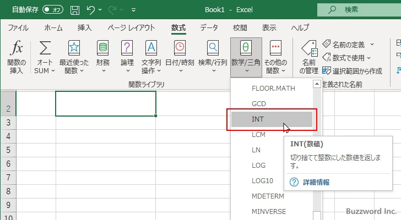The image size is (401, 220).
Task: Open the Logical (論理) functions library
Action: pos(127,57)
